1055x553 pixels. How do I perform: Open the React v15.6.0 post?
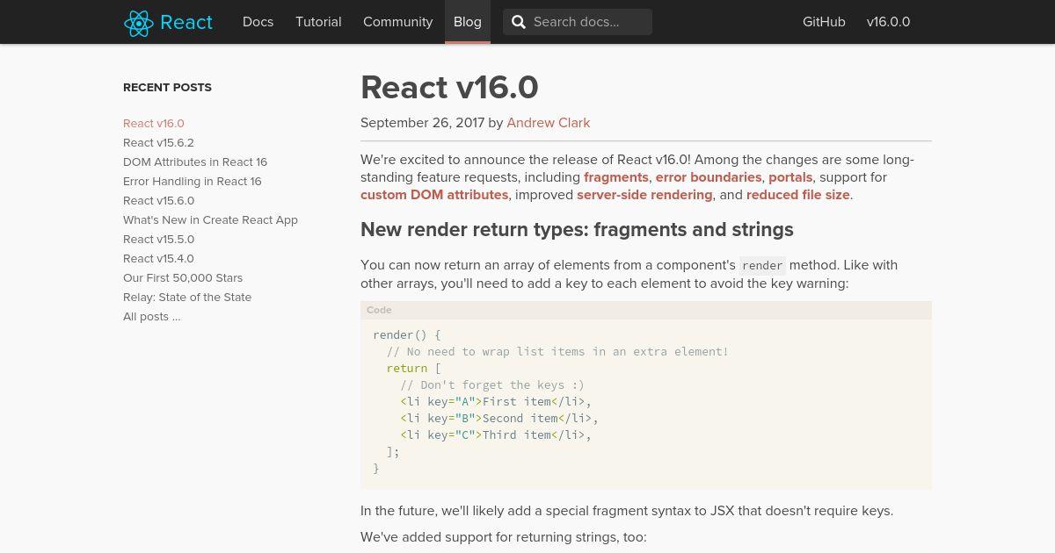pos(158,201)
